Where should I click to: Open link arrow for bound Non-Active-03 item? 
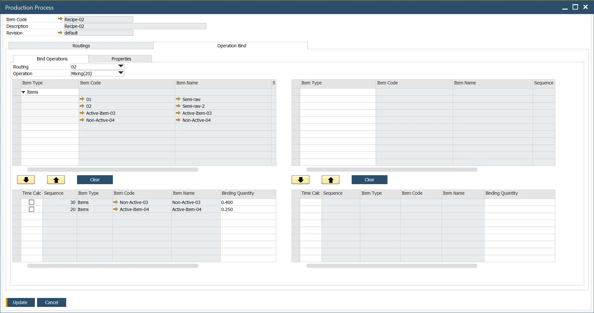pos(115,202)
